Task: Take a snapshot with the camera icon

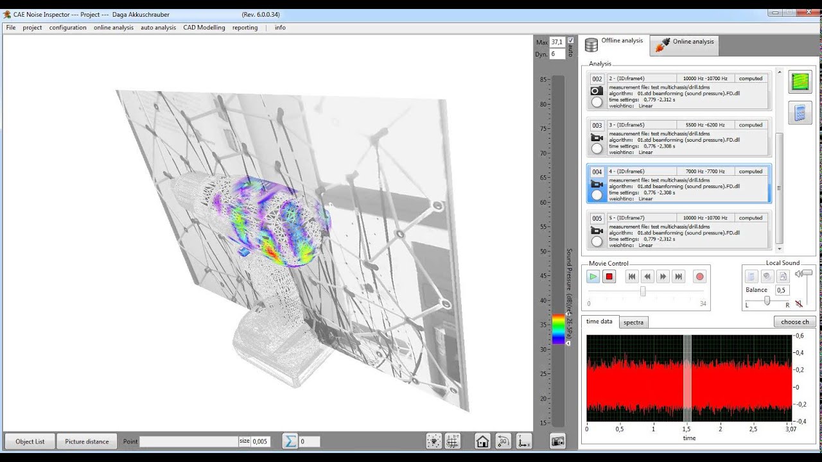Action: [x=557, y=441]
